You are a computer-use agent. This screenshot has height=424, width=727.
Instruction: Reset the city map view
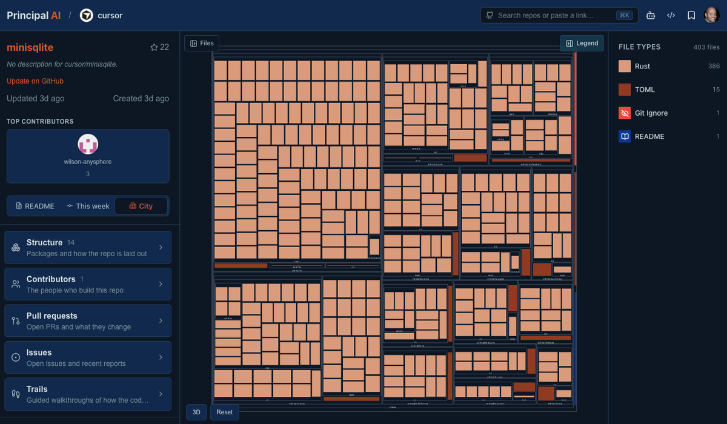point(224,412)
